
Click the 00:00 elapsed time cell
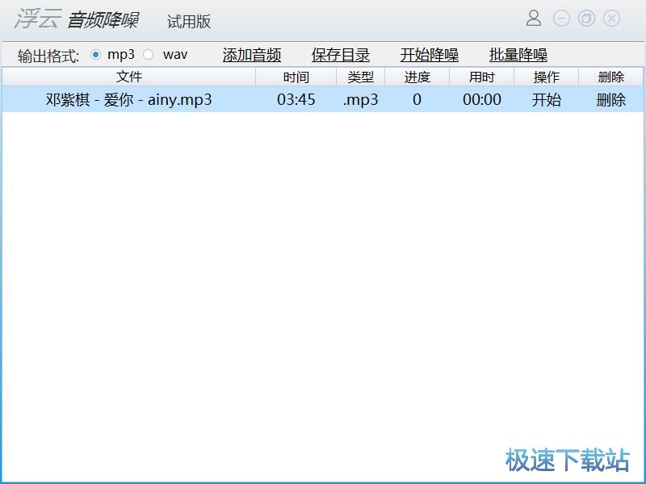click(481, 99)
